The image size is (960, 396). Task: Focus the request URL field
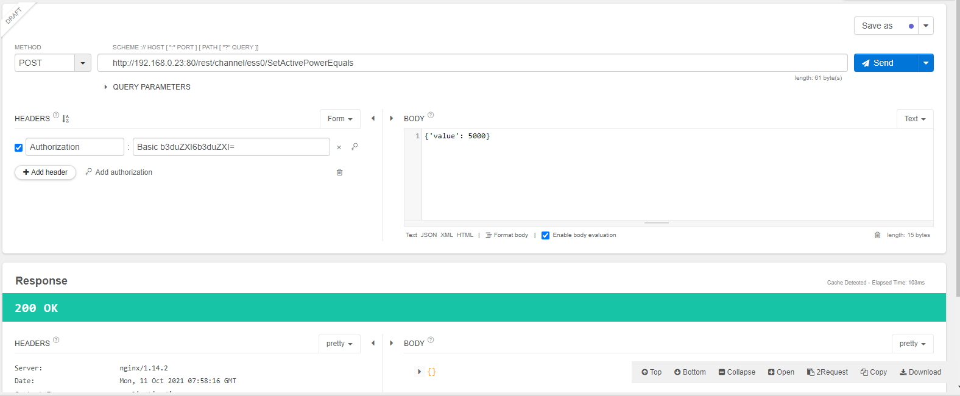click(472, 63)
